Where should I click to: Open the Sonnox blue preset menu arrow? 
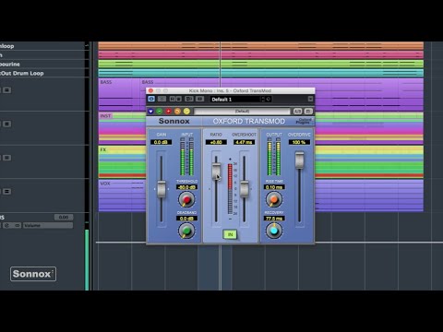[x=150, y=112]
